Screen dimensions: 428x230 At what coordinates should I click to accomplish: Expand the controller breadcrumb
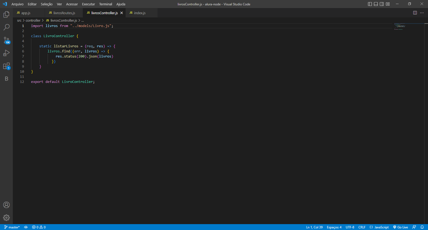click(x=33, y=20)
